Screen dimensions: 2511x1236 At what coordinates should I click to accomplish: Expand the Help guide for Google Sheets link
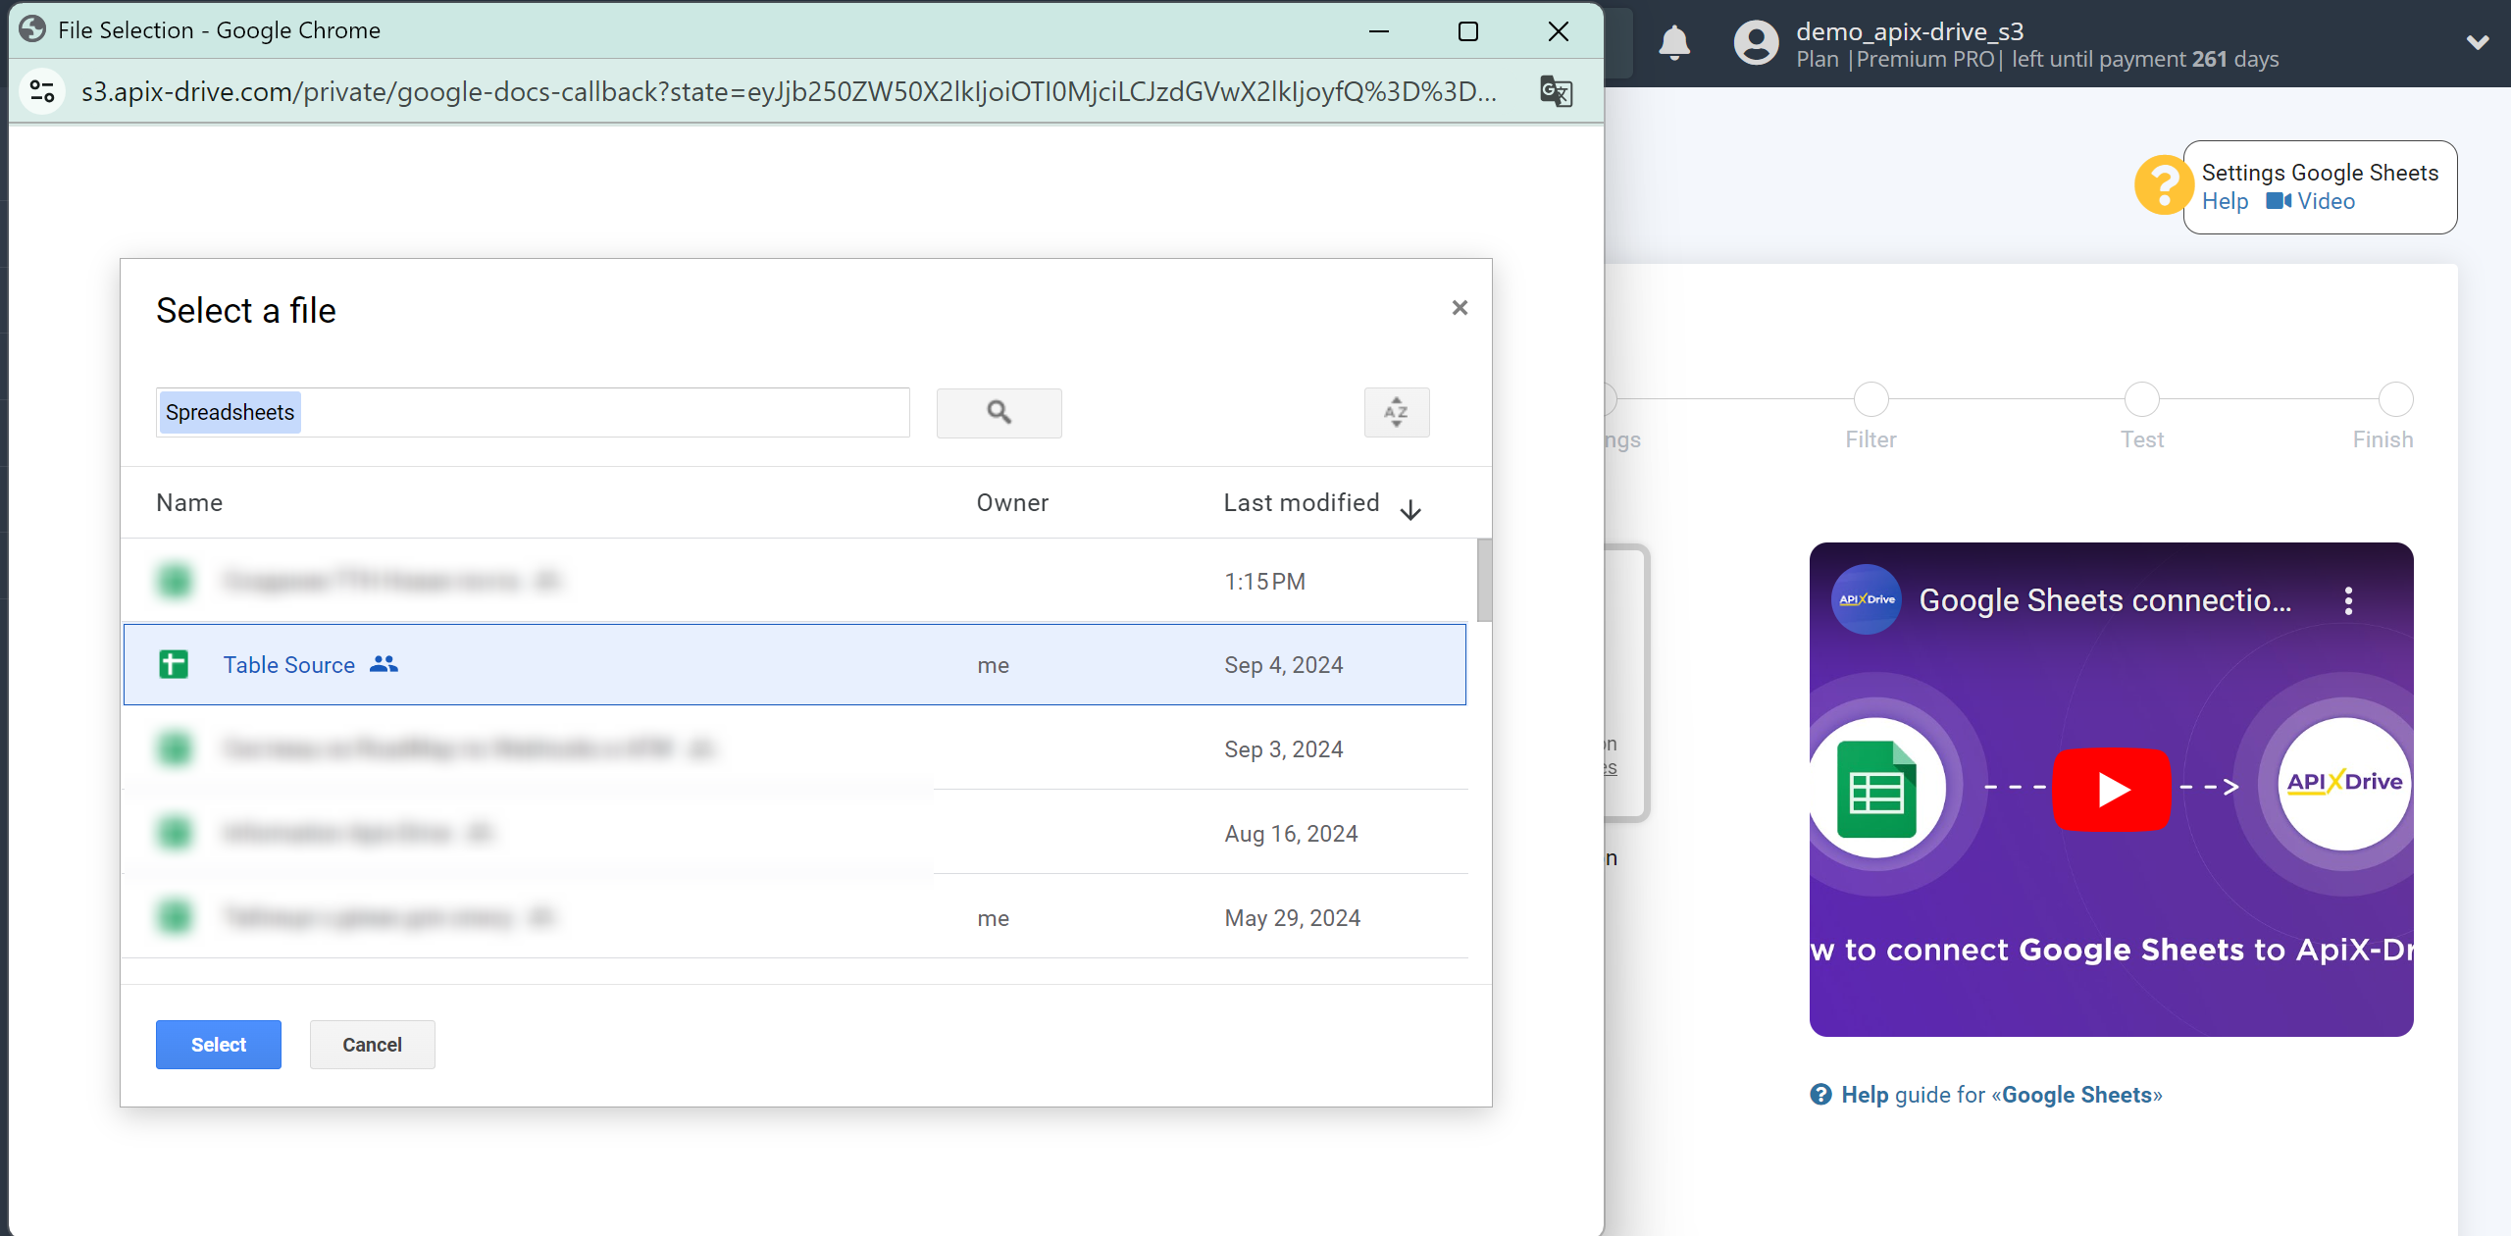click(1985, 1094)
